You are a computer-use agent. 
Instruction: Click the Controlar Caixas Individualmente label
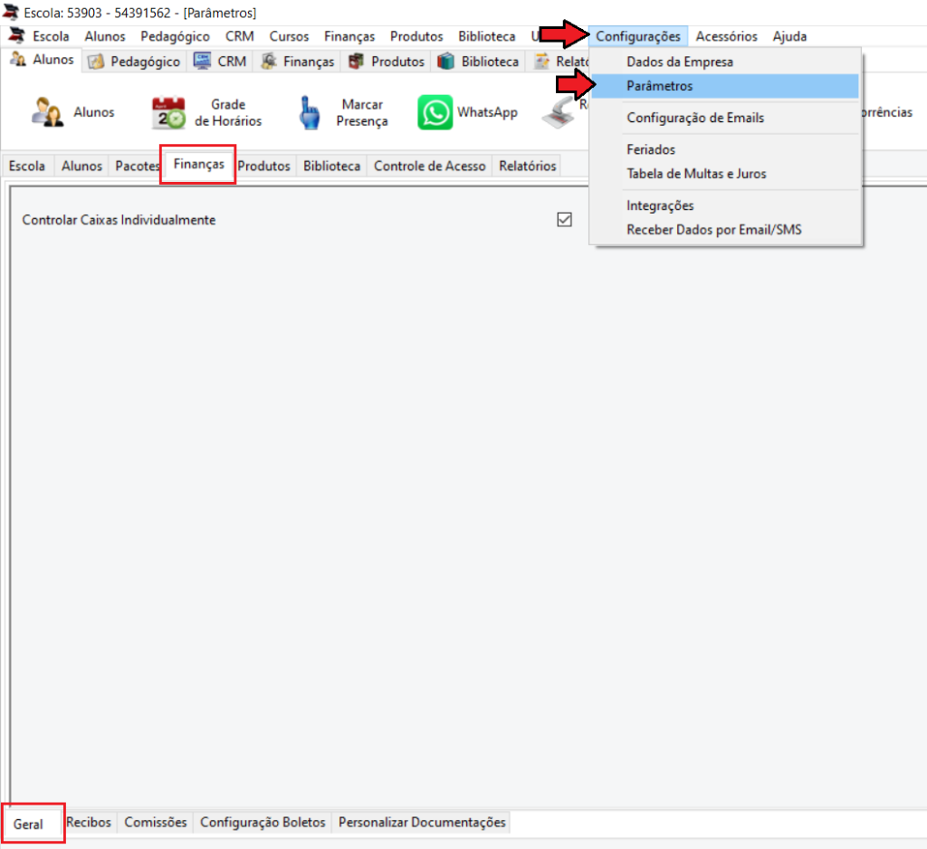click(119, 220)
